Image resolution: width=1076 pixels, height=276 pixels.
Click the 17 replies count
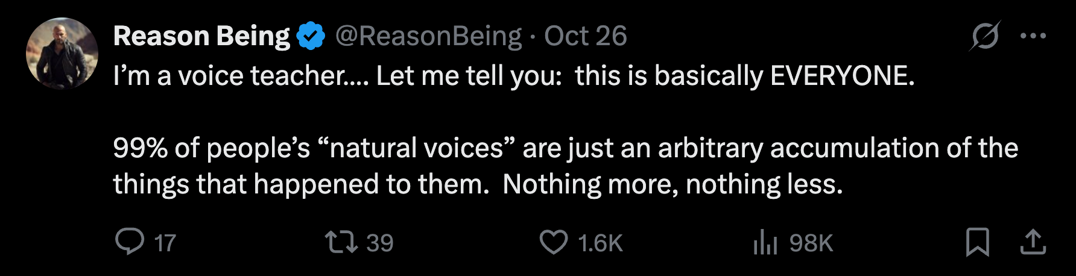tap(165, 243)
